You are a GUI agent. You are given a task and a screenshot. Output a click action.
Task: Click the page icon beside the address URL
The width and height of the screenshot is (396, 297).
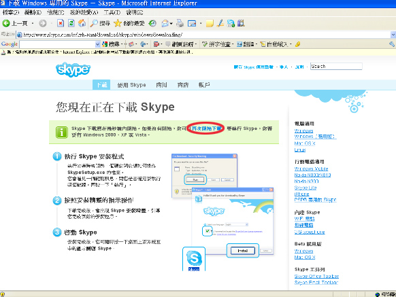[x=20, y=35]
